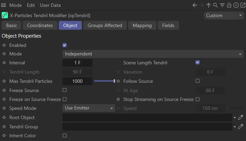
Task: Click the target circle mode icon
Action: click(x=236, y=5)
